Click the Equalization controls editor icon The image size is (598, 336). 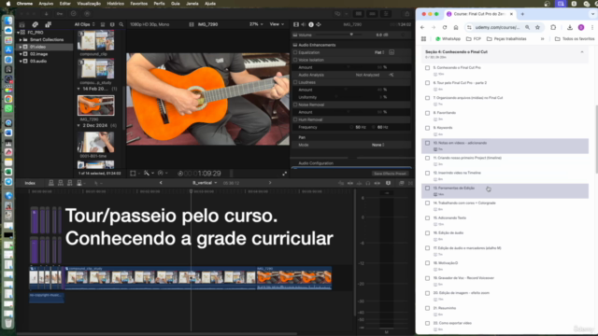(x=392, y=52)
